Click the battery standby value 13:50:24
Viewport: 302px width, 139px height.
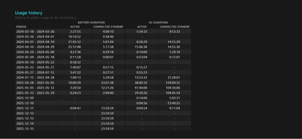point(108,108)
